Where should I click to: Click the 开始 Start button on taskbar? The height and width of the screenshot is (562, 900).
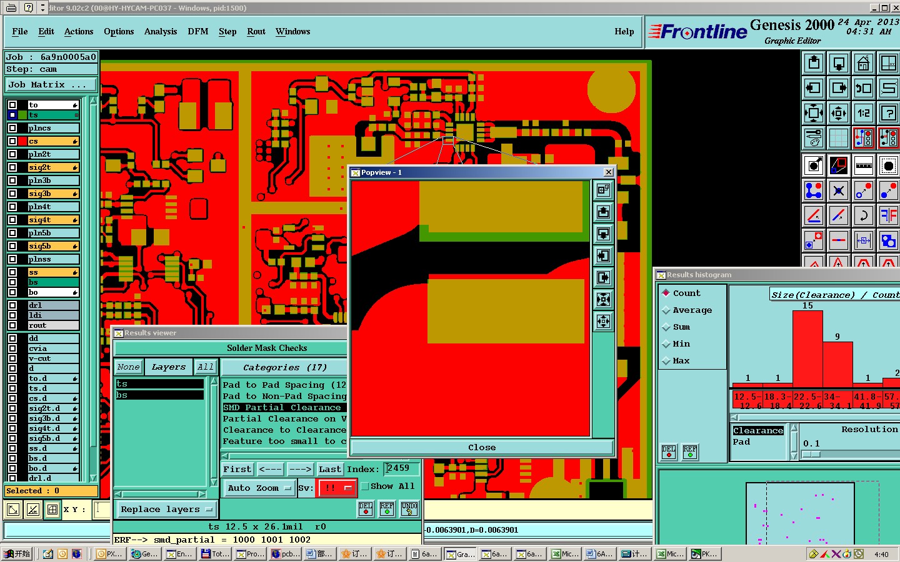pyautogui.click(x=17, y=554)
